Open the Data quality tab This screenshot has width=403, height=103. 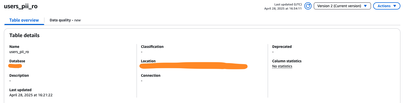tap(65, 20)
